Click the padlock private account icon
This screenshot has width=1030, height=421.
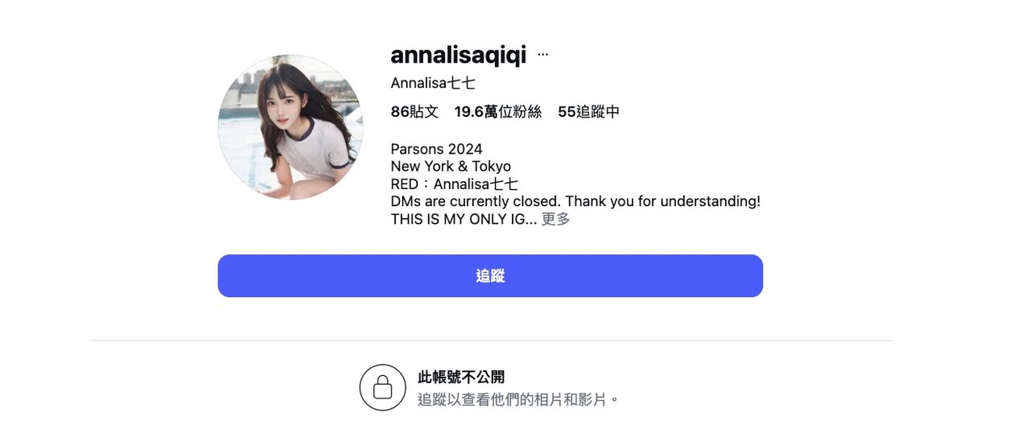tap(383, 388)
